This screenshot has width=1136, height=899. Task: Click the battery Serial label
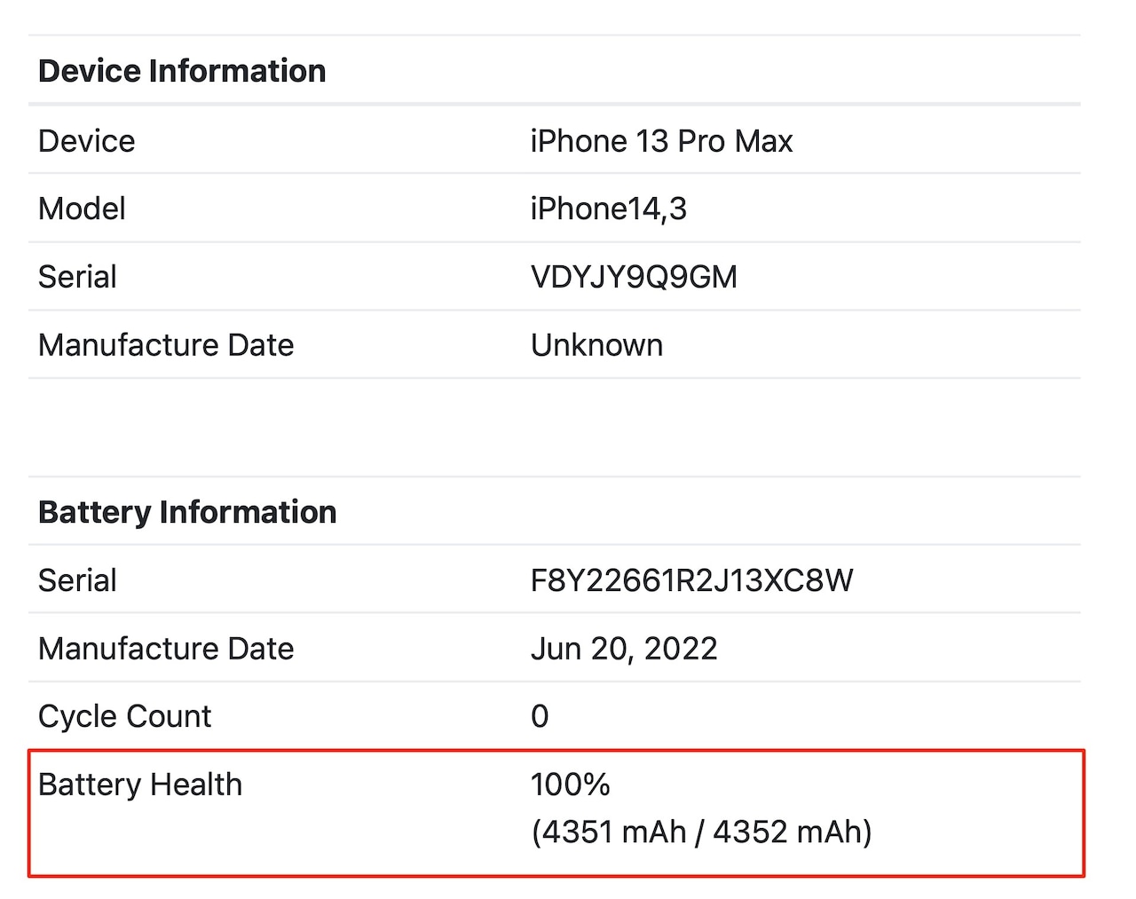pos(77,580)
